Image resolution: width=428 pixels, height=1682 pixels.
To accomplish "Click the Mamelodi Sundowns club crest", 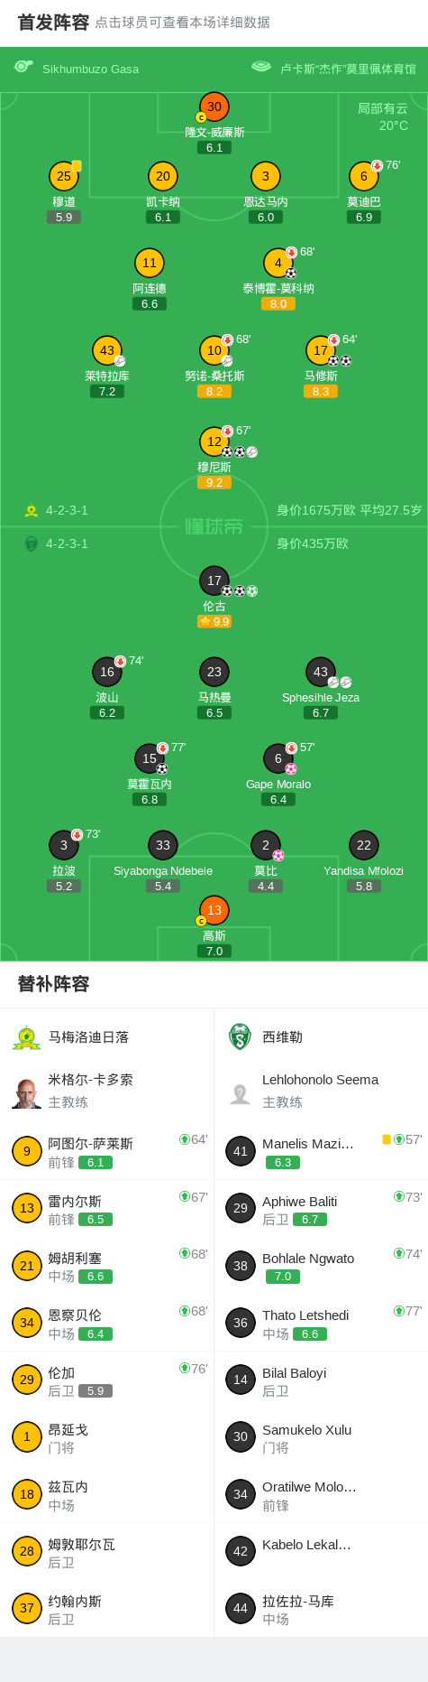I will point(27,1037).
